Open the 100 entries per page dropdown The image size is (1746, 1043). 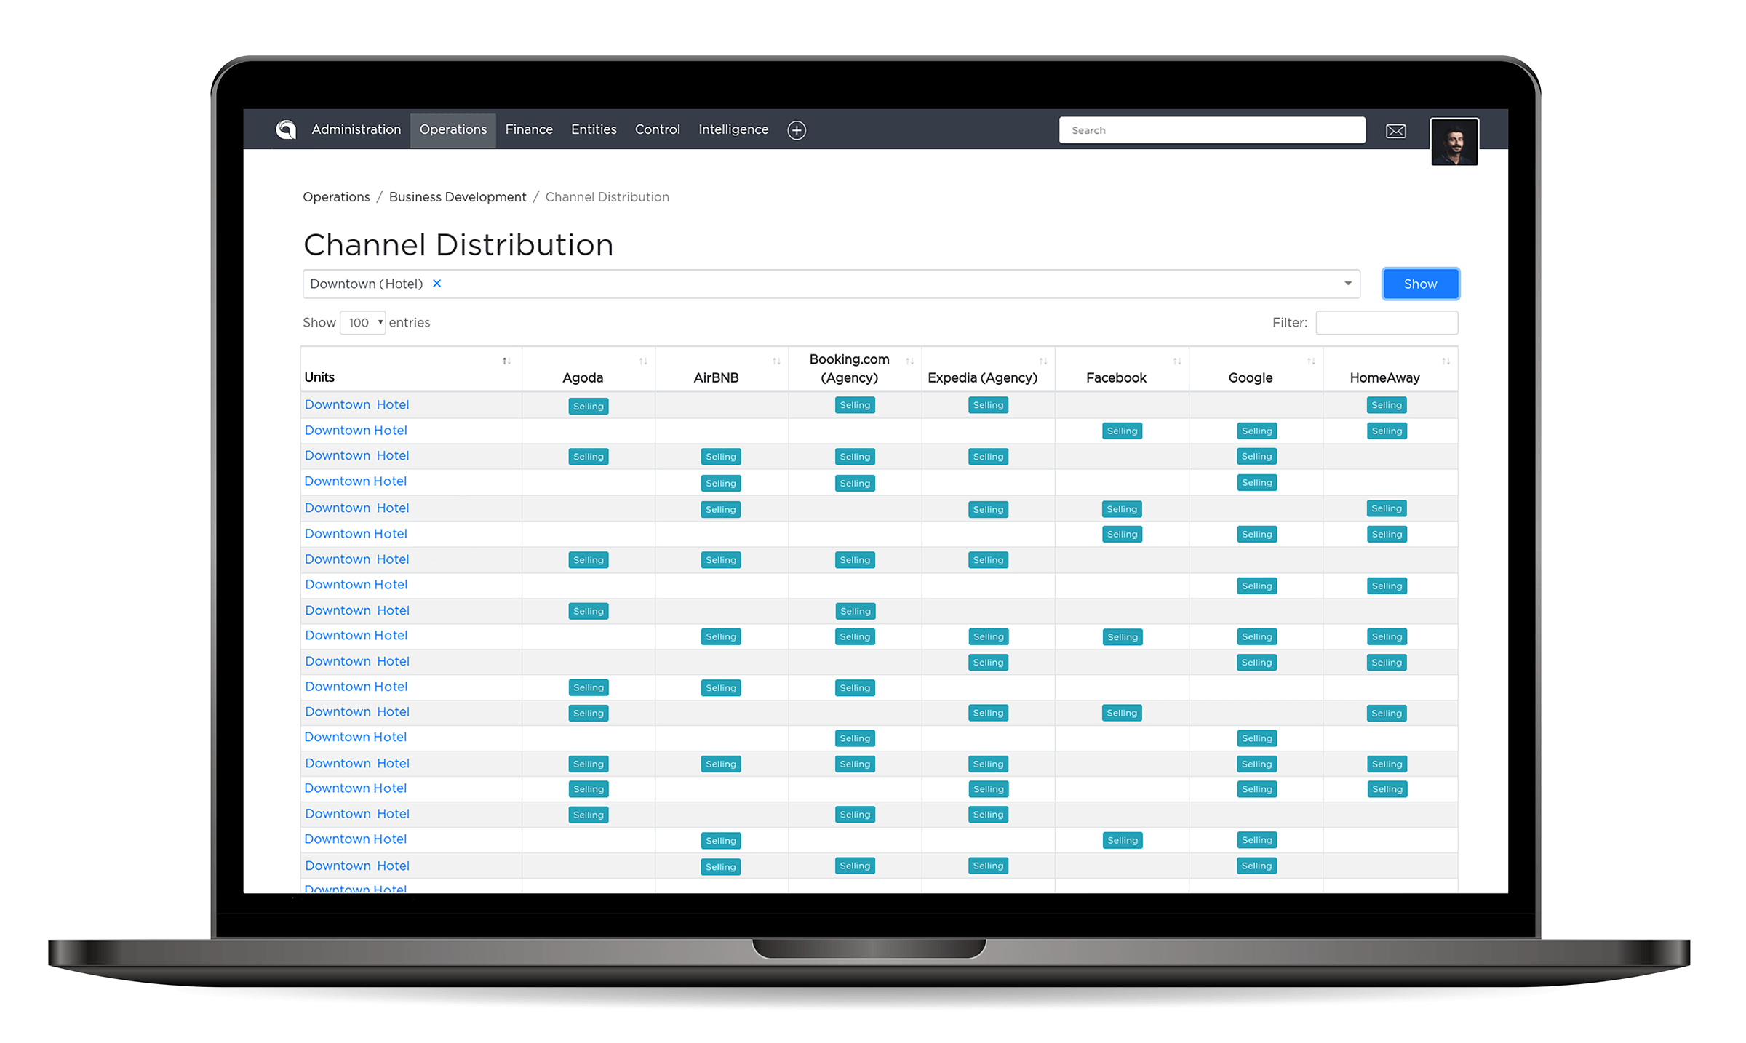click(363, 322)
